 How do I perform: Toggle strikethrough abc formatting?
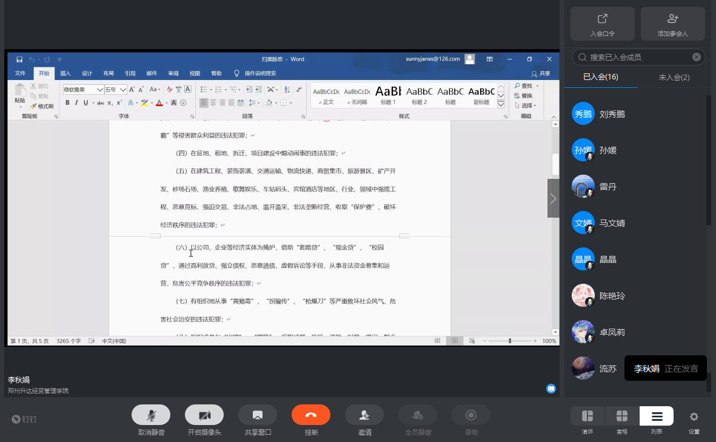pyautogui.click(x=101, y=102)
